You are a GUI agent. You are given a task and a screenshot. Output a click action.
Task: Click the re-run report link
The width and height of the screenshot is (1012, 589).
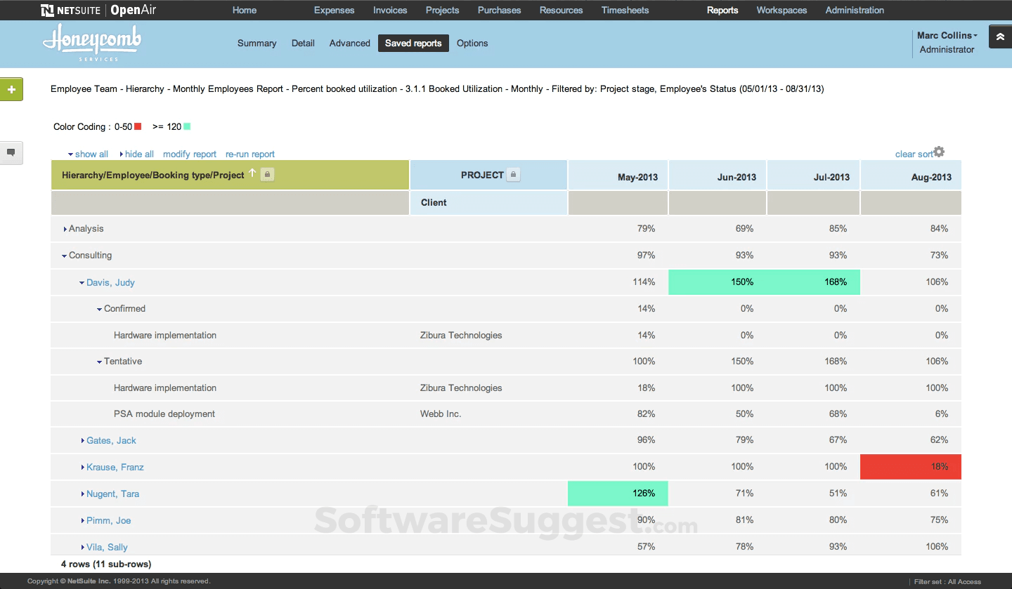(x=250, y=154)
